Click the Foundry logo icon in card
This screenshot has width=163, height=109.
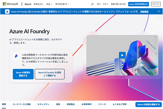(16, 56)
